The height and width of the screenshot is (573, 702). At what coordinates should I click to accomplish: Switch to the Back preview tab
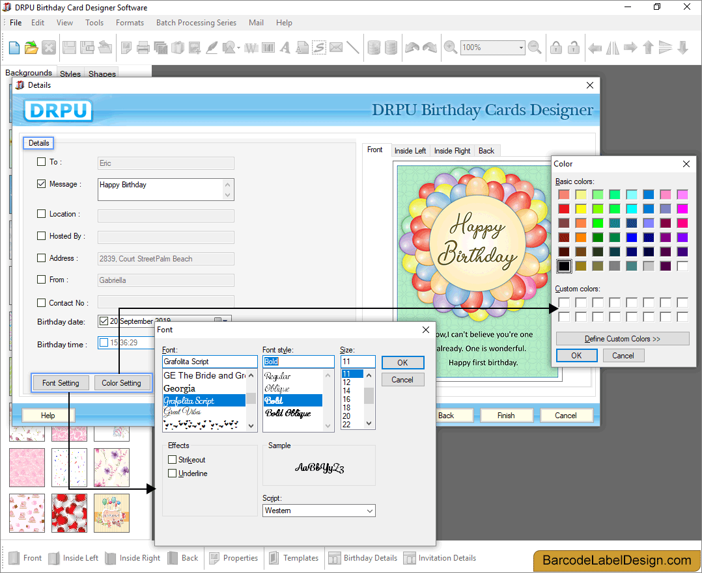(486, 151)
